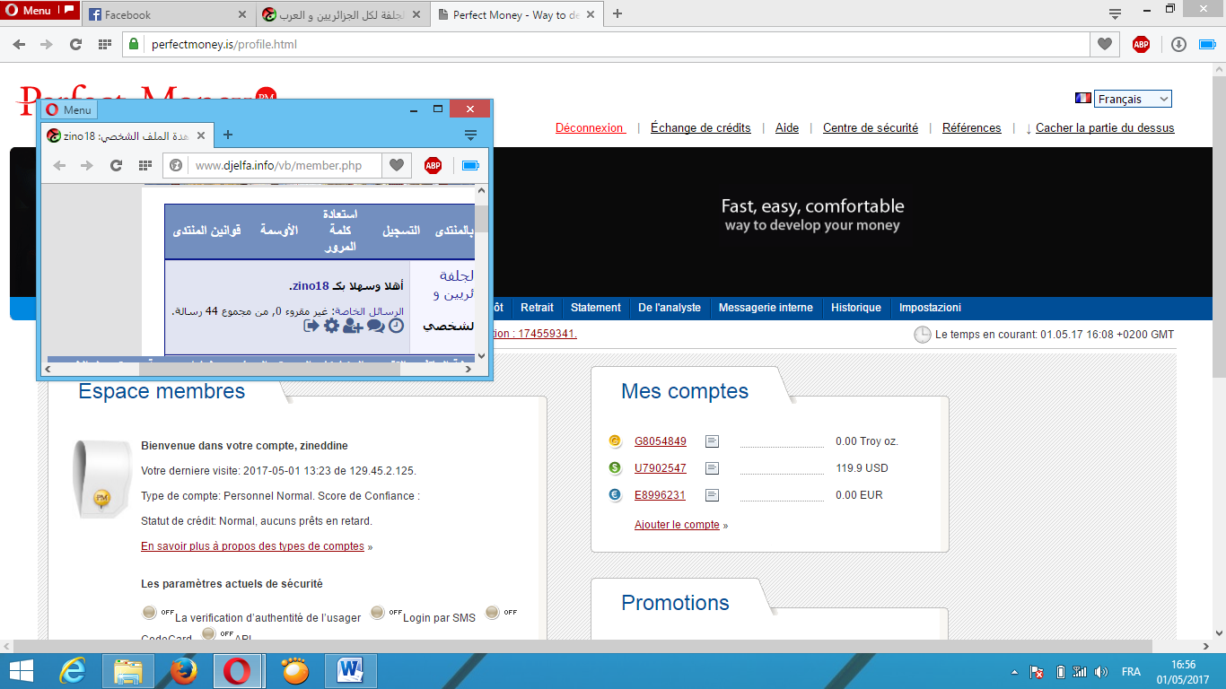1226x689 pixels.
Task: Click the USD account dollar icon
Action: point(615,467)
